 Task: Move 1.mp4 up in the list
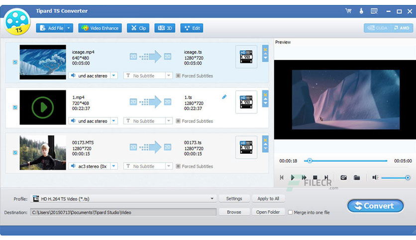[x=265, y=99]
